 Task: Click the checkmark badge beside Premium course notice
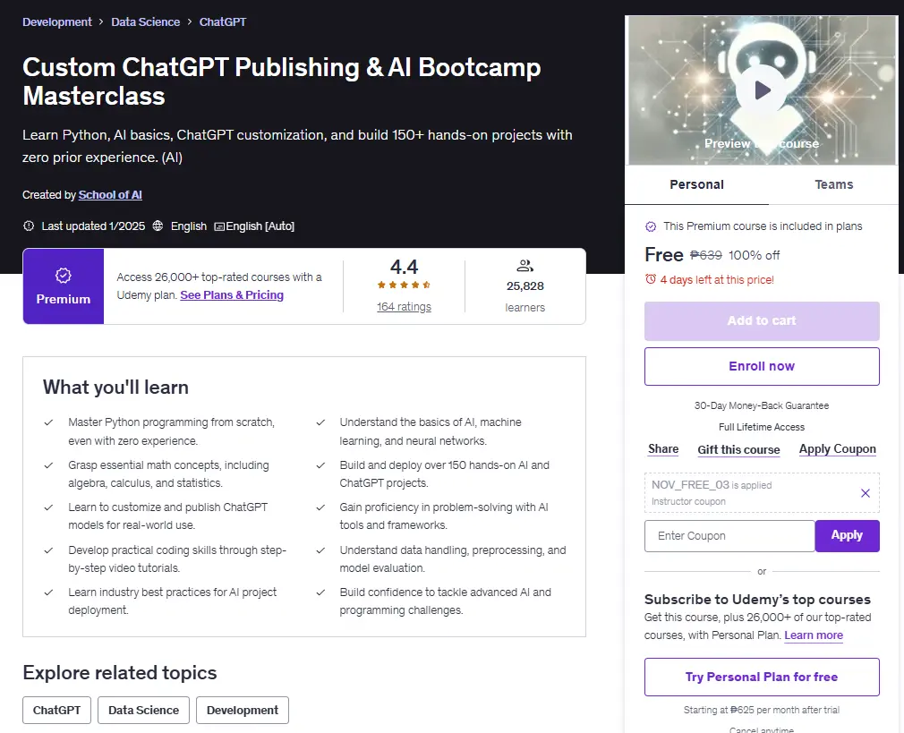[651, 226]
